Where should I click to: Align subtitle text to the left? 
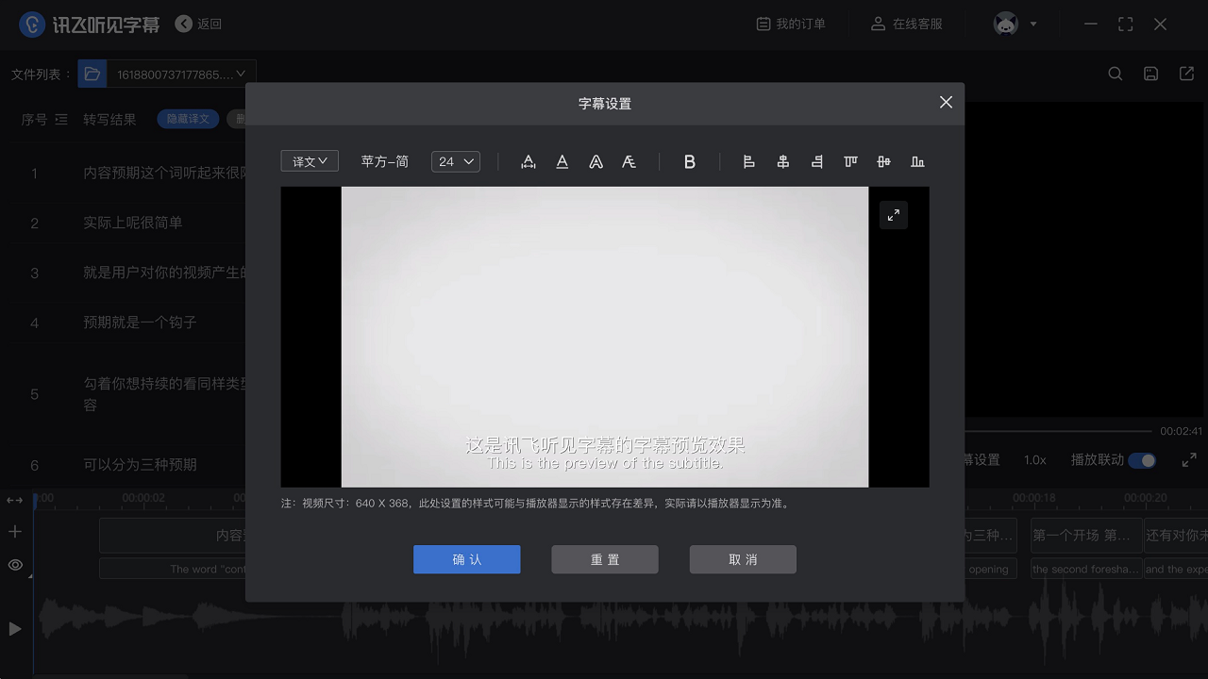[748, 161]
